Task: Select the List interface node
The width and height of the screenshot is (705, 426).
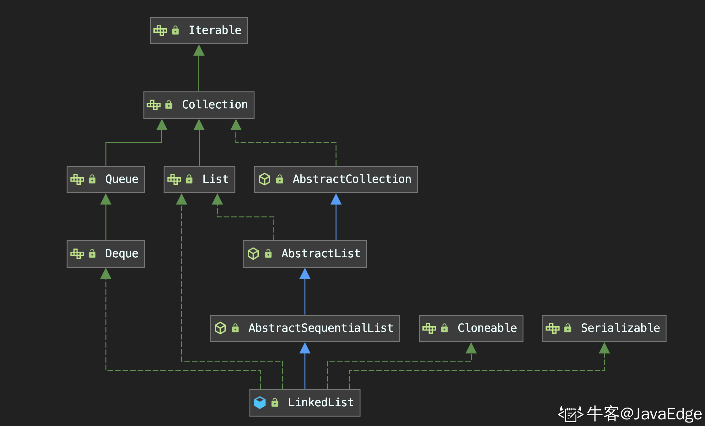Action: pyautogui.click(x=215, y=179)
